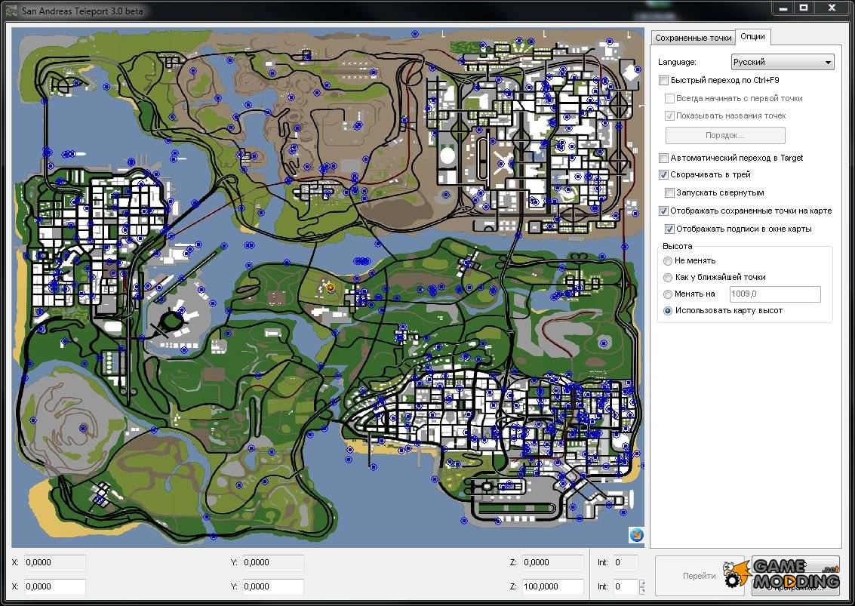855x606 pixels.
Task: Switch to the Сохраненные точки tab
Action: pos(693,38)
